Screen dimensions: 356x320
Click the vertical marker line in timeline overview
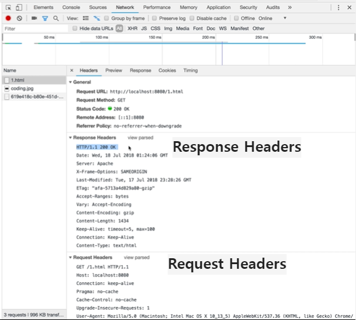222,54
